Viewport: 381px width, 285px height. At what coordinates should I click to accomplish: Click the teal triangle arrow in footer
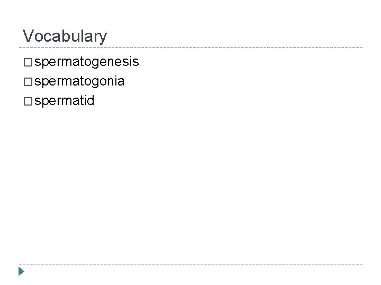pos(21,271)
